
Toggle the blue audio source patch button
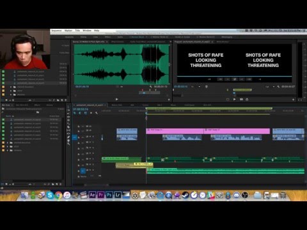coord(83,171)
